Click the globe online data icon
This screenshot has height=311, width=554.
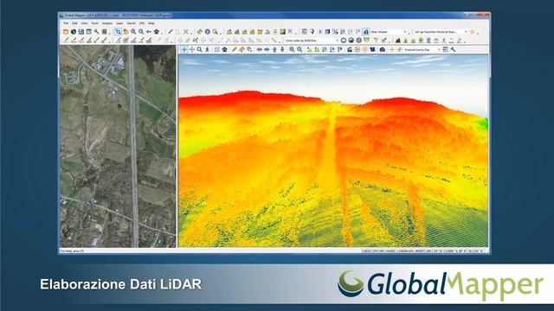[x=73, y=32]
